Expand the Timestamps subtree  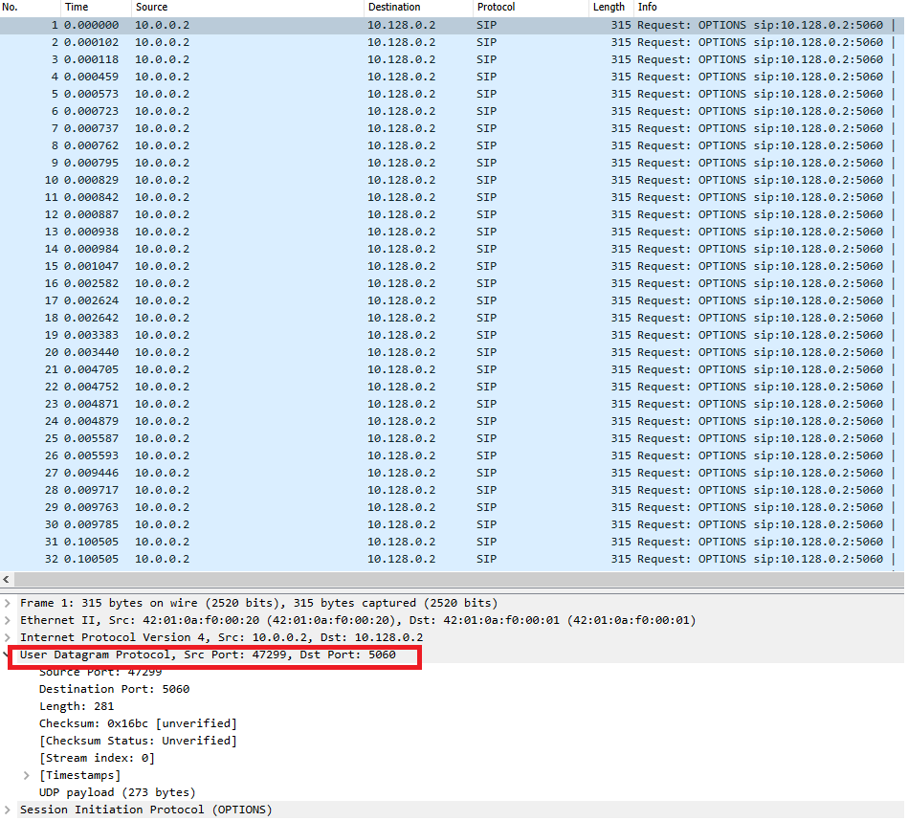27,775
